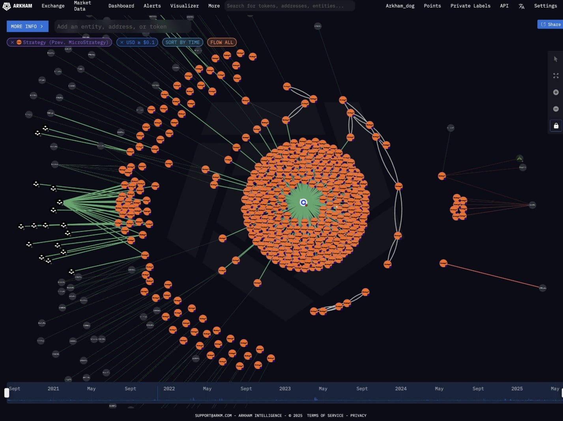This screenshot has height=421, width=563.
Task: Toggle SORT BY TIME
Action: tap(183, 42)
